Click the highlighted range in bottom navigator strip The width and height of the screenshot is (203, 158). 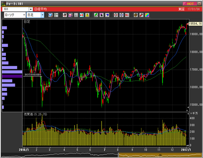tap(160, 155)
